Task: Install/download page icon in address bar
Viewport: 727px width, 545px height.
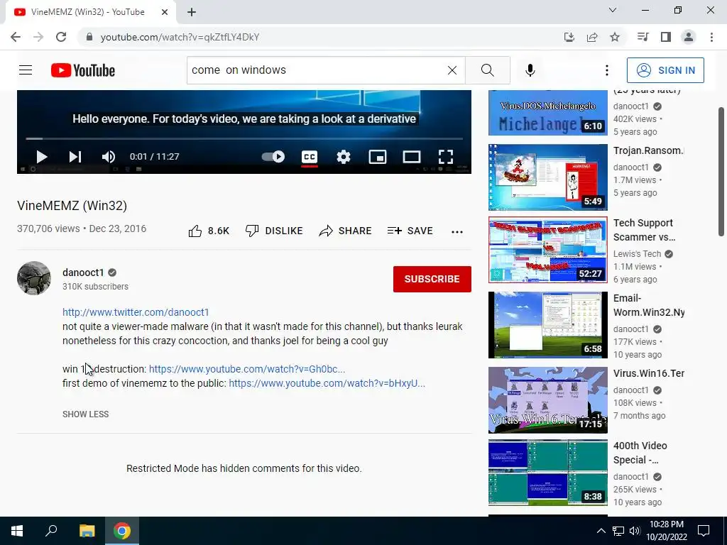Action: (x=569, y=37)
